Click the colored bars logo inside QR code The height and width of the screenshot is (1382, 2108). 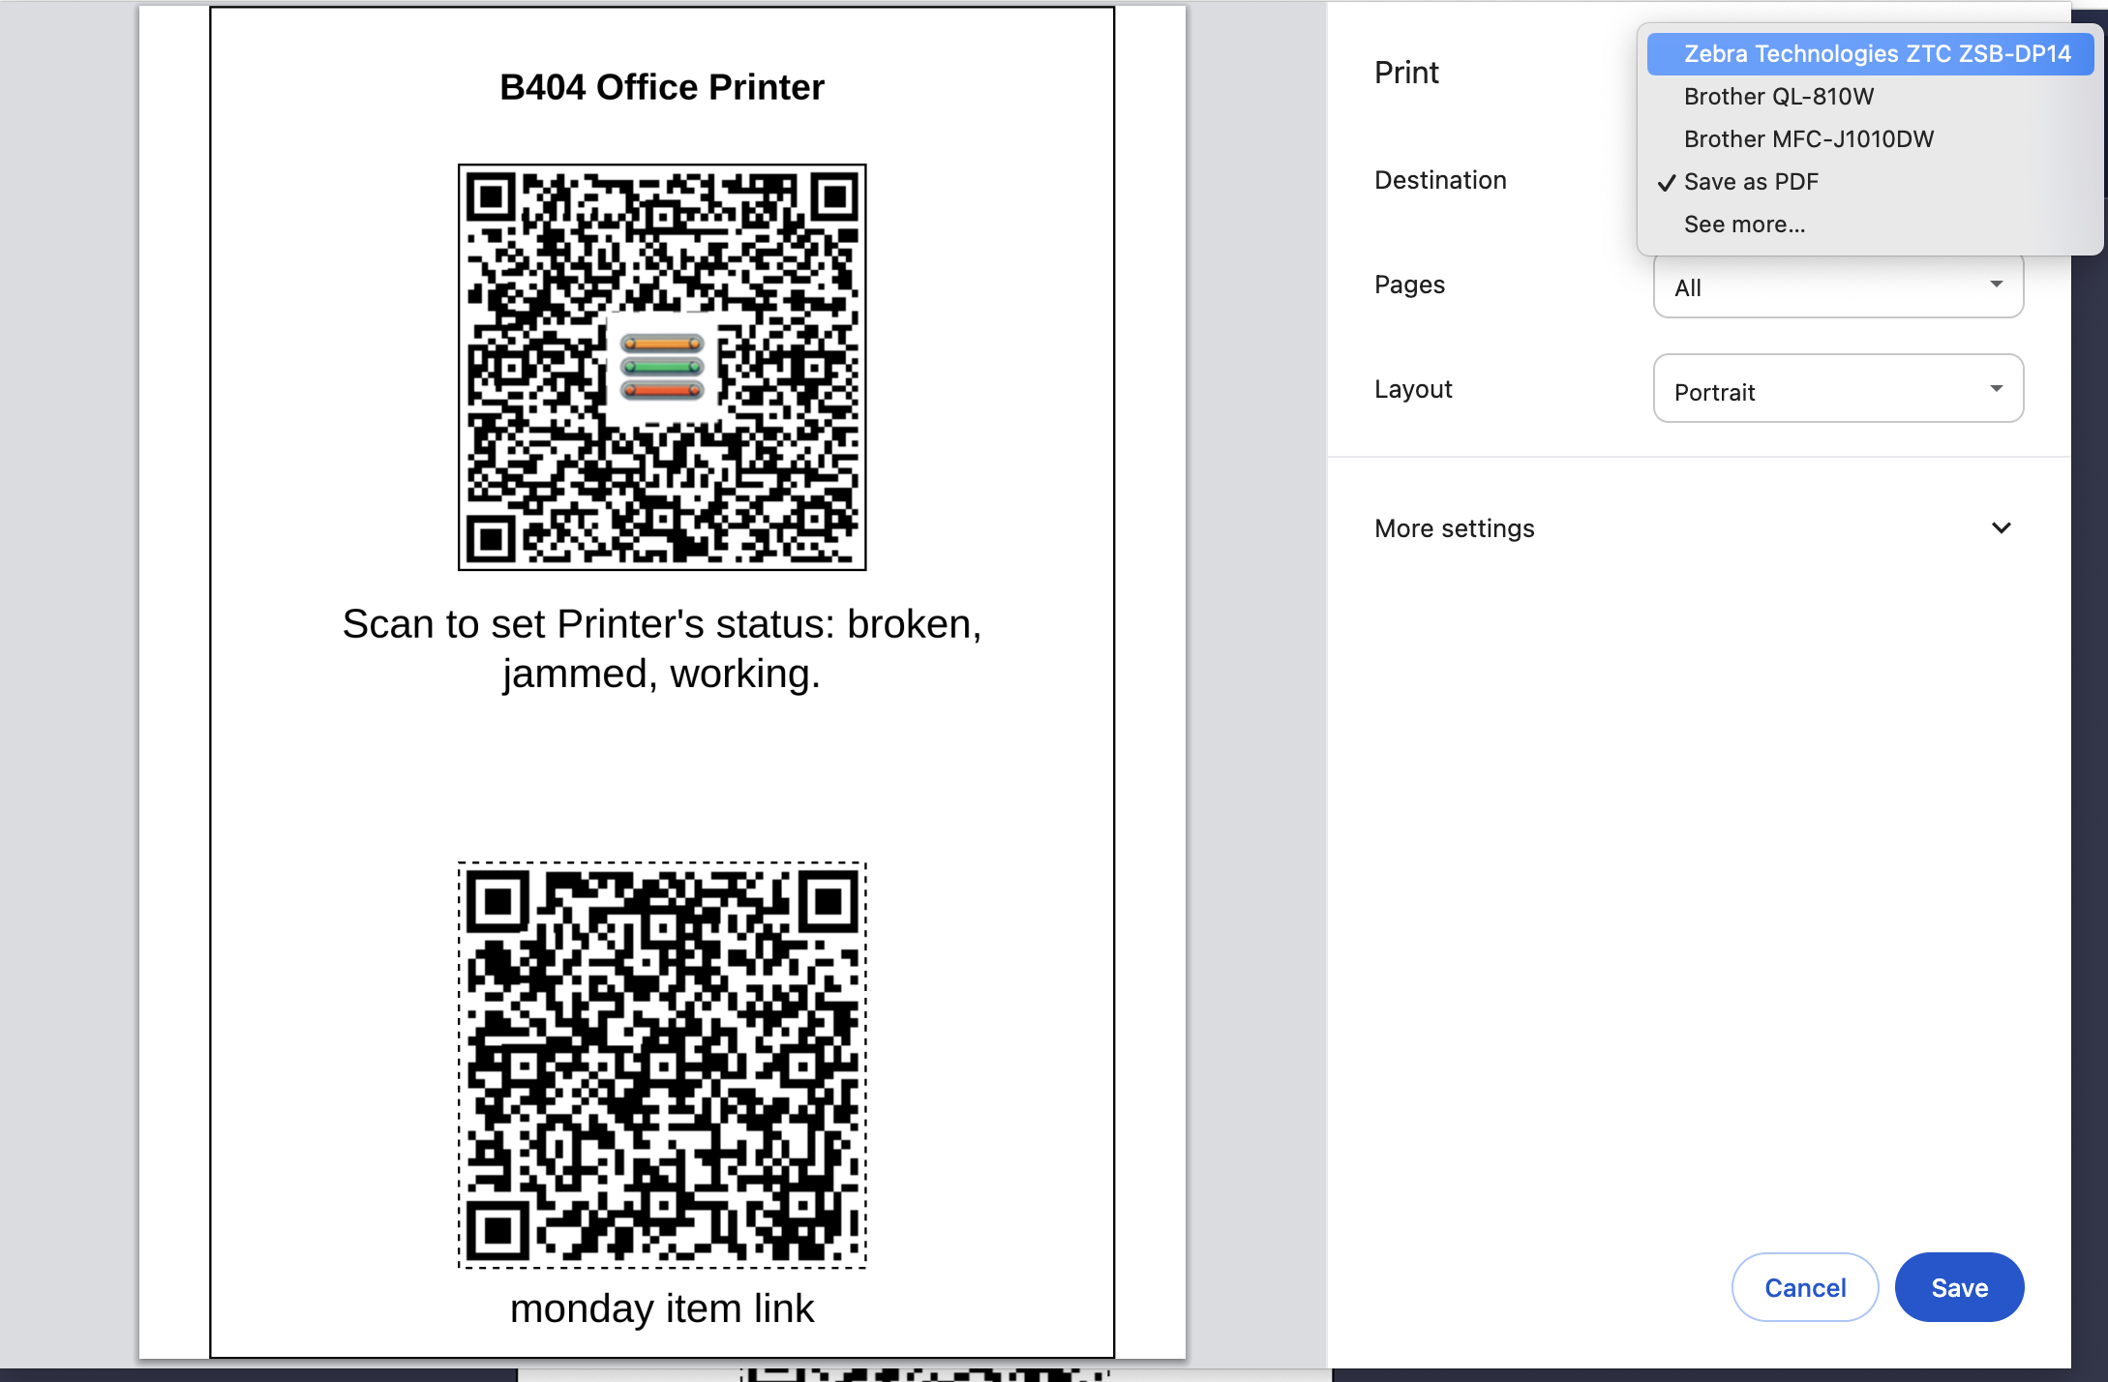pos(662,367)
